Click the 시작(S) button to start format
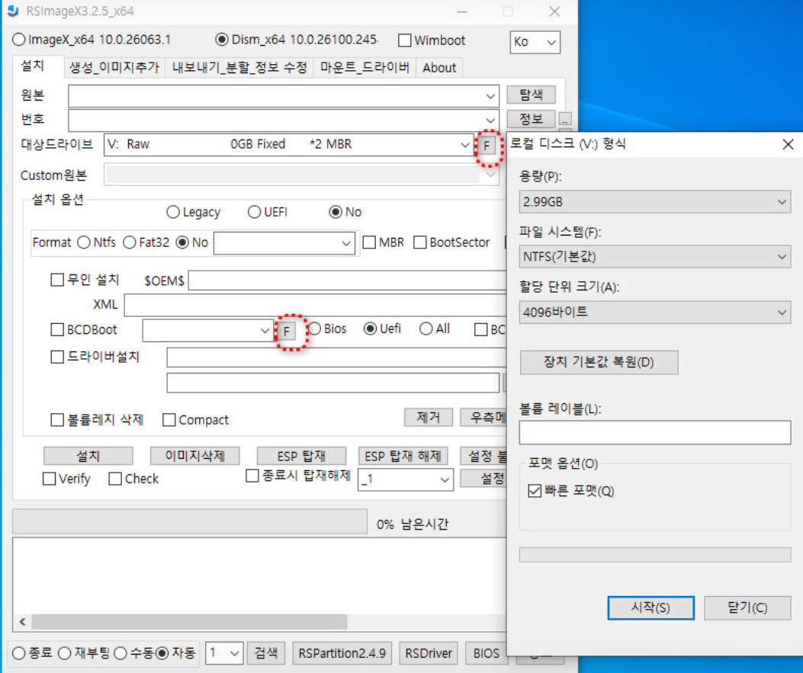803x673 pixels. tap(650, 607)
